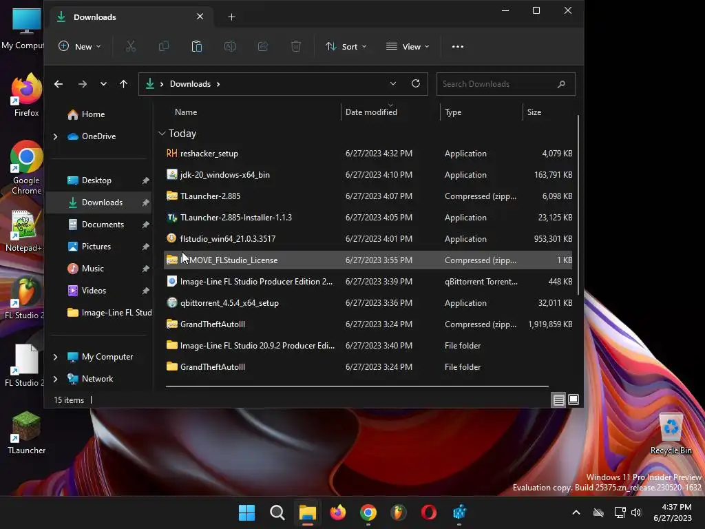Click the horizontal scrollbar below file list

point(357,386)
